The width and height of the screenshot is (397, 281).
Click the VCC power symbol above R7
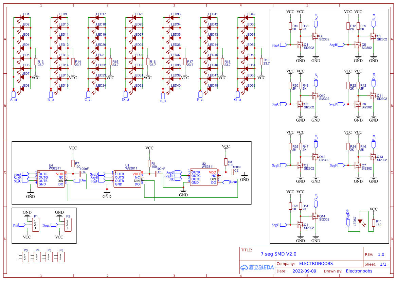pos(73,148)
